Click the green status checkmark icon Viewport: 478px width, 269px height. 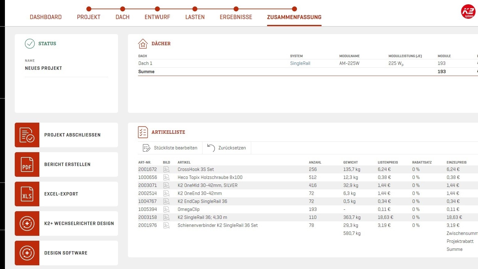coord(30,44)
